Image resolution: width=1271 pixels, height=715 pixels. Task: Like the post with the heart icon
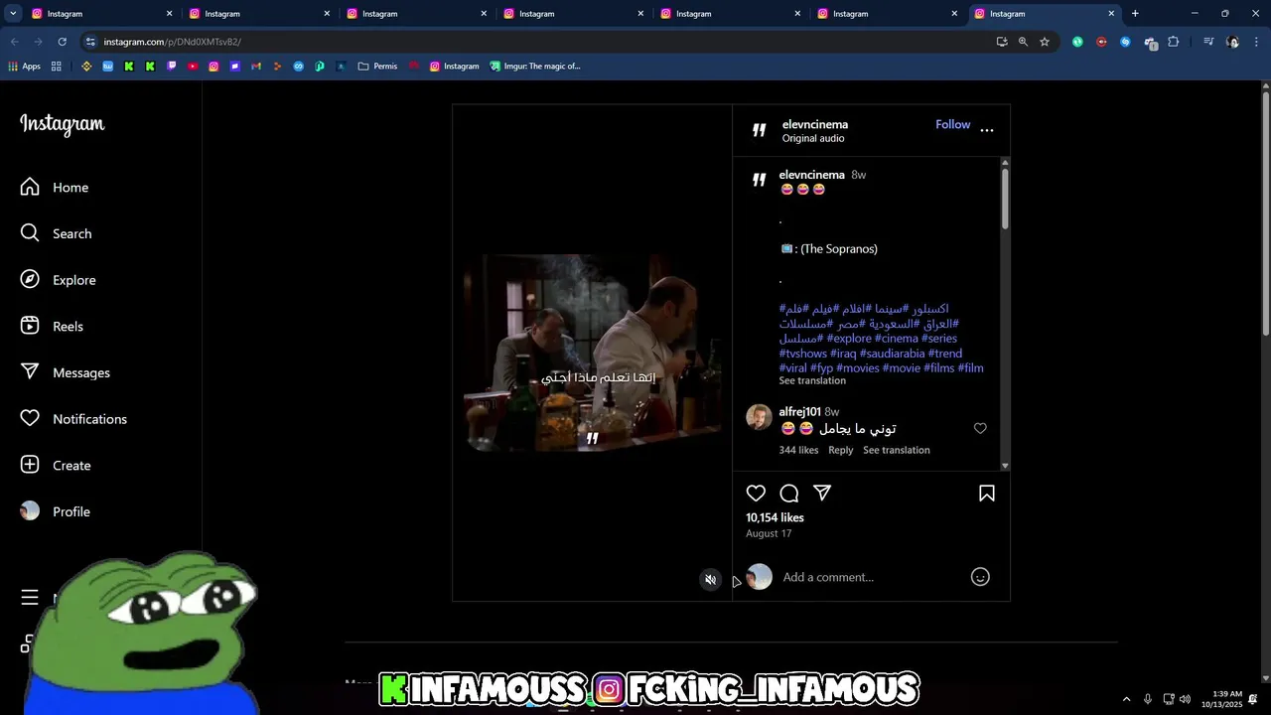(756, 494)
